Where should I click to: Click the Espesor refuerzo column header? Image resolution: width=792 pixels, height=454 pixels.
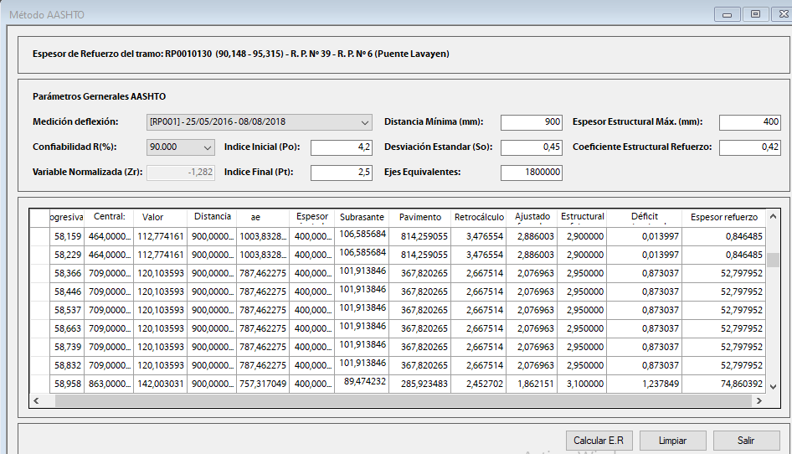723,218
